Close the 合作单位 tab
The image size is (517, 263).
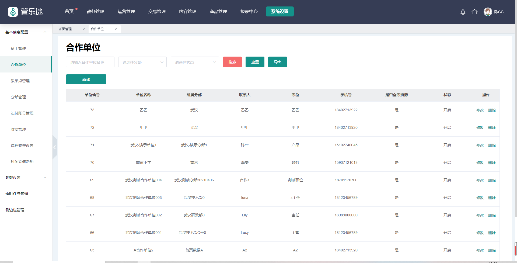pos(116,29)
